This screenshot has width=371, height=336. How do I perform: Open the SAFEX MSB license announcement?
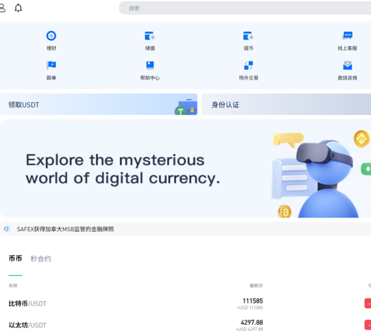click(x=66, y=229)
